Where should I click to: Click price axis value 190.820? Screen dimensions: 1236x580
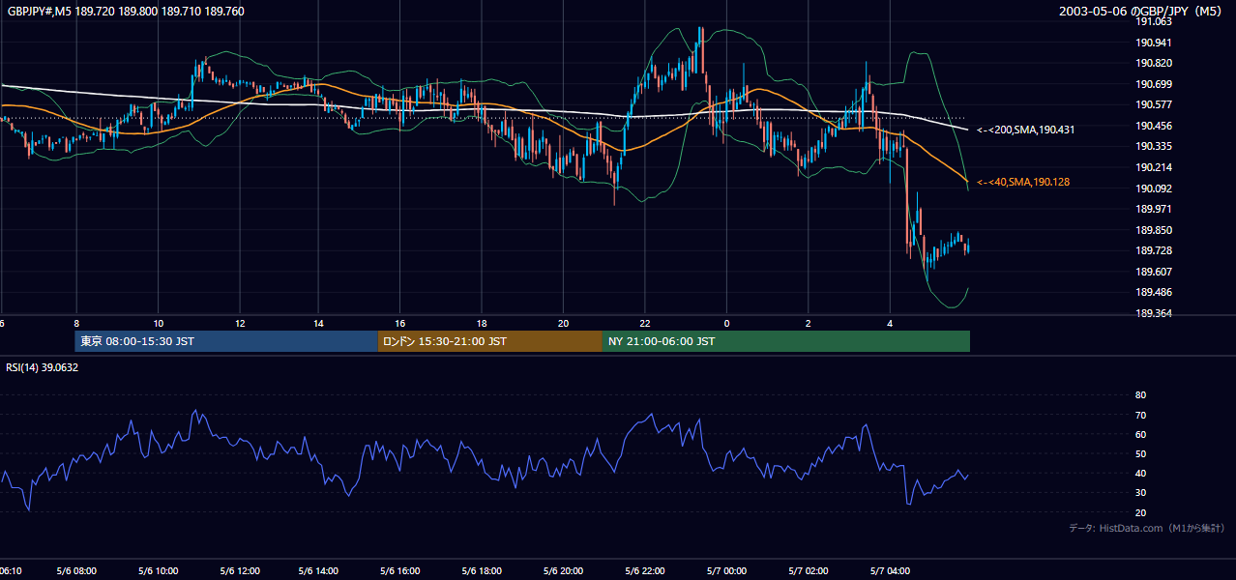pyautogui.click(x=1154, y=63)
